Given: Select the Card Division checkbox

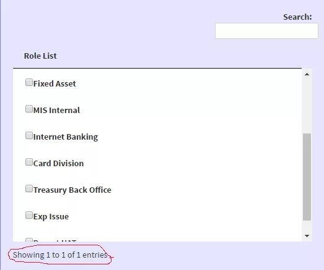Looking at the screenshot, I should [29, 162].
